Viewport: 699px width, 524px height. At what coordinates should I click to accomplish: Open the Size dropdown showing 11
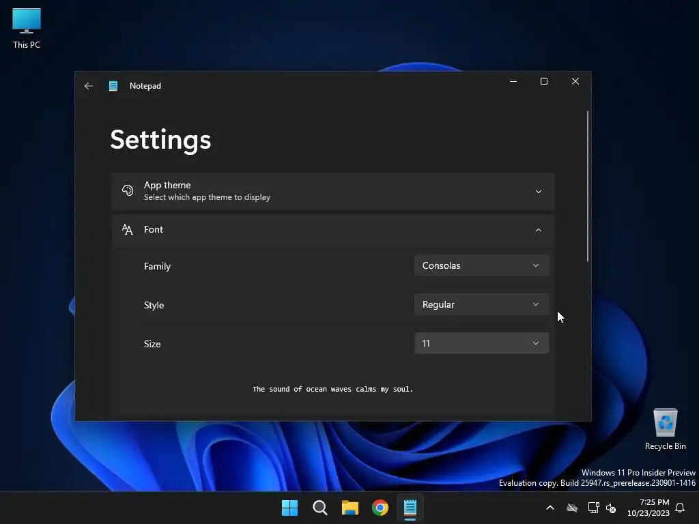click(481, 343)
